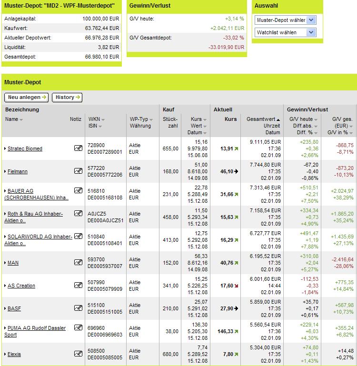This screenshot has height=366, width=357.
Task: Expand the MAN row triangle
Action: [x=5, y=263]
